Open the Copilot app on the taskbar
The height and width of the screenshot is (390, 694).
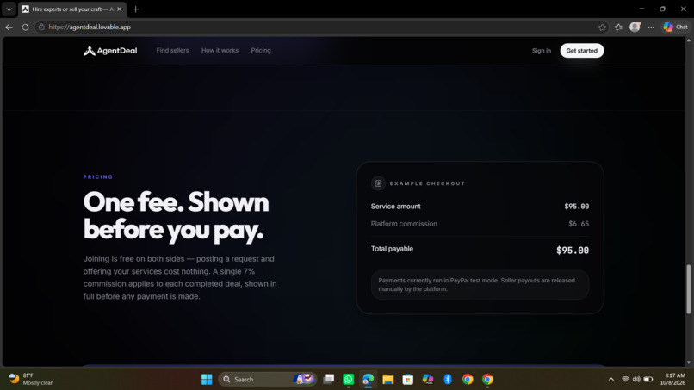(428, 380)
